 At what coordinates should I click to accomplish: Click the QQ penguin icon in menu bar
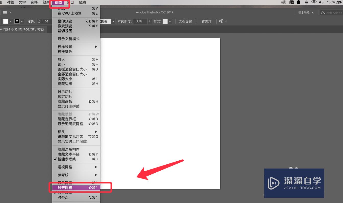tap(299, 2)
